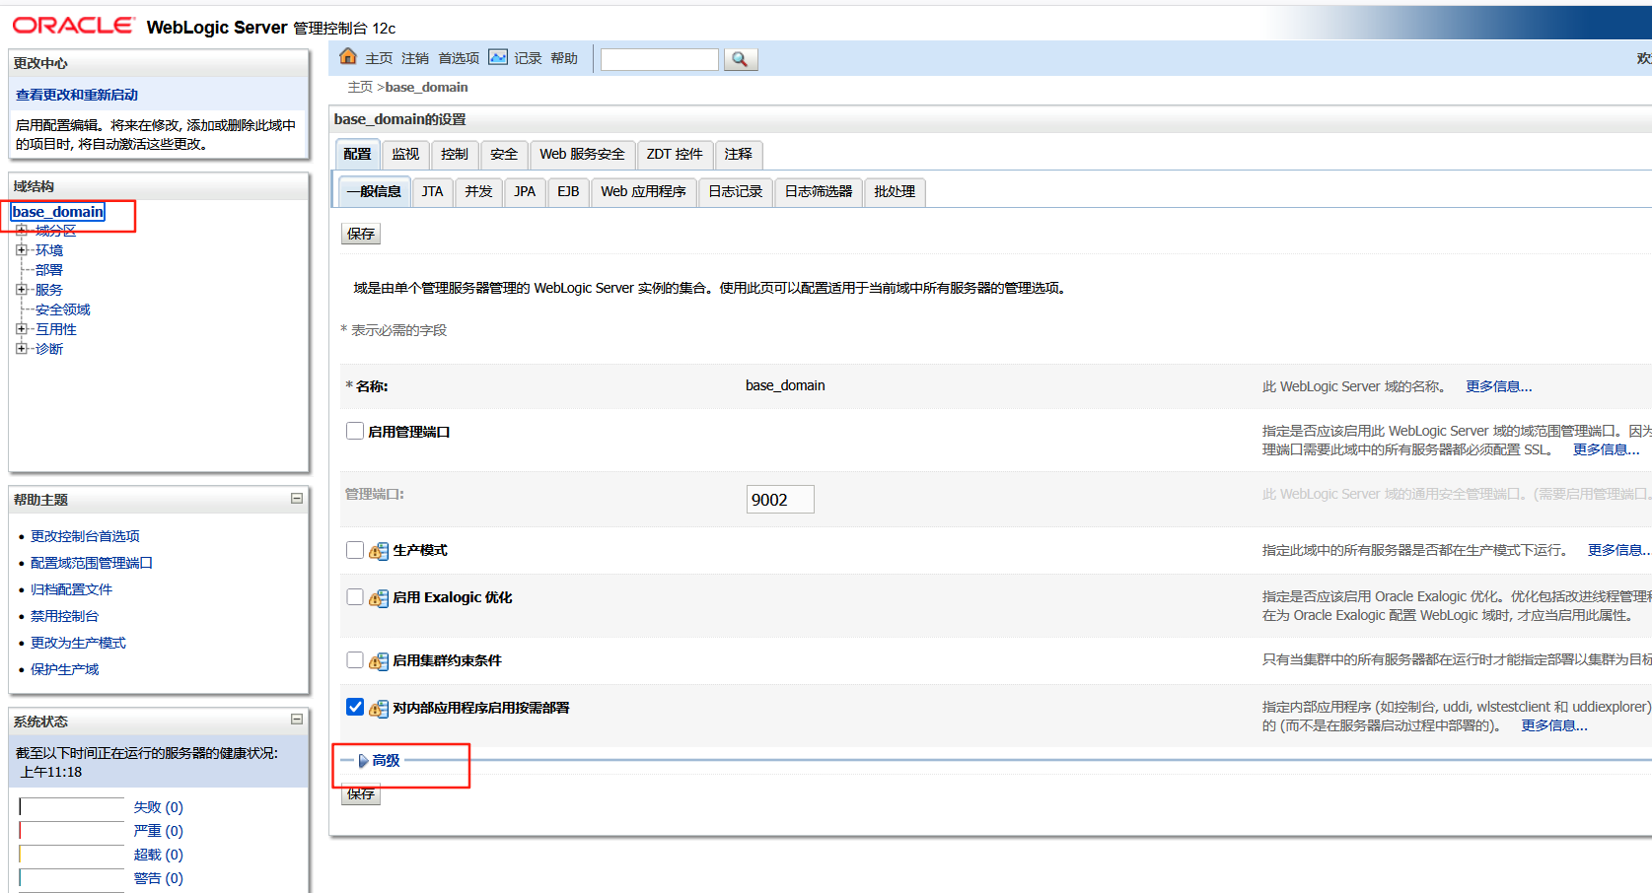1652x893 pixels.
Task: Expand the 域分区 tree node
Action: 22,231
